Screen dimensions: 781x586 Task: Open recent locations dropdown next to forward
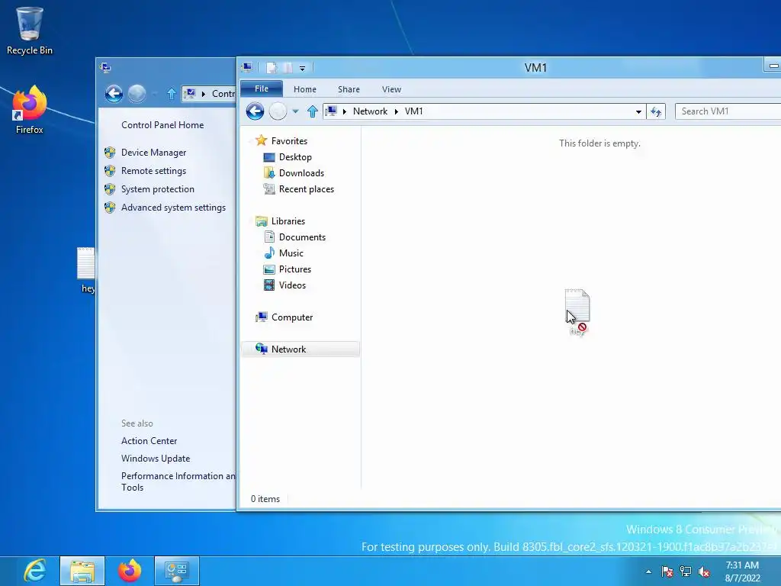tap(295, 111)
